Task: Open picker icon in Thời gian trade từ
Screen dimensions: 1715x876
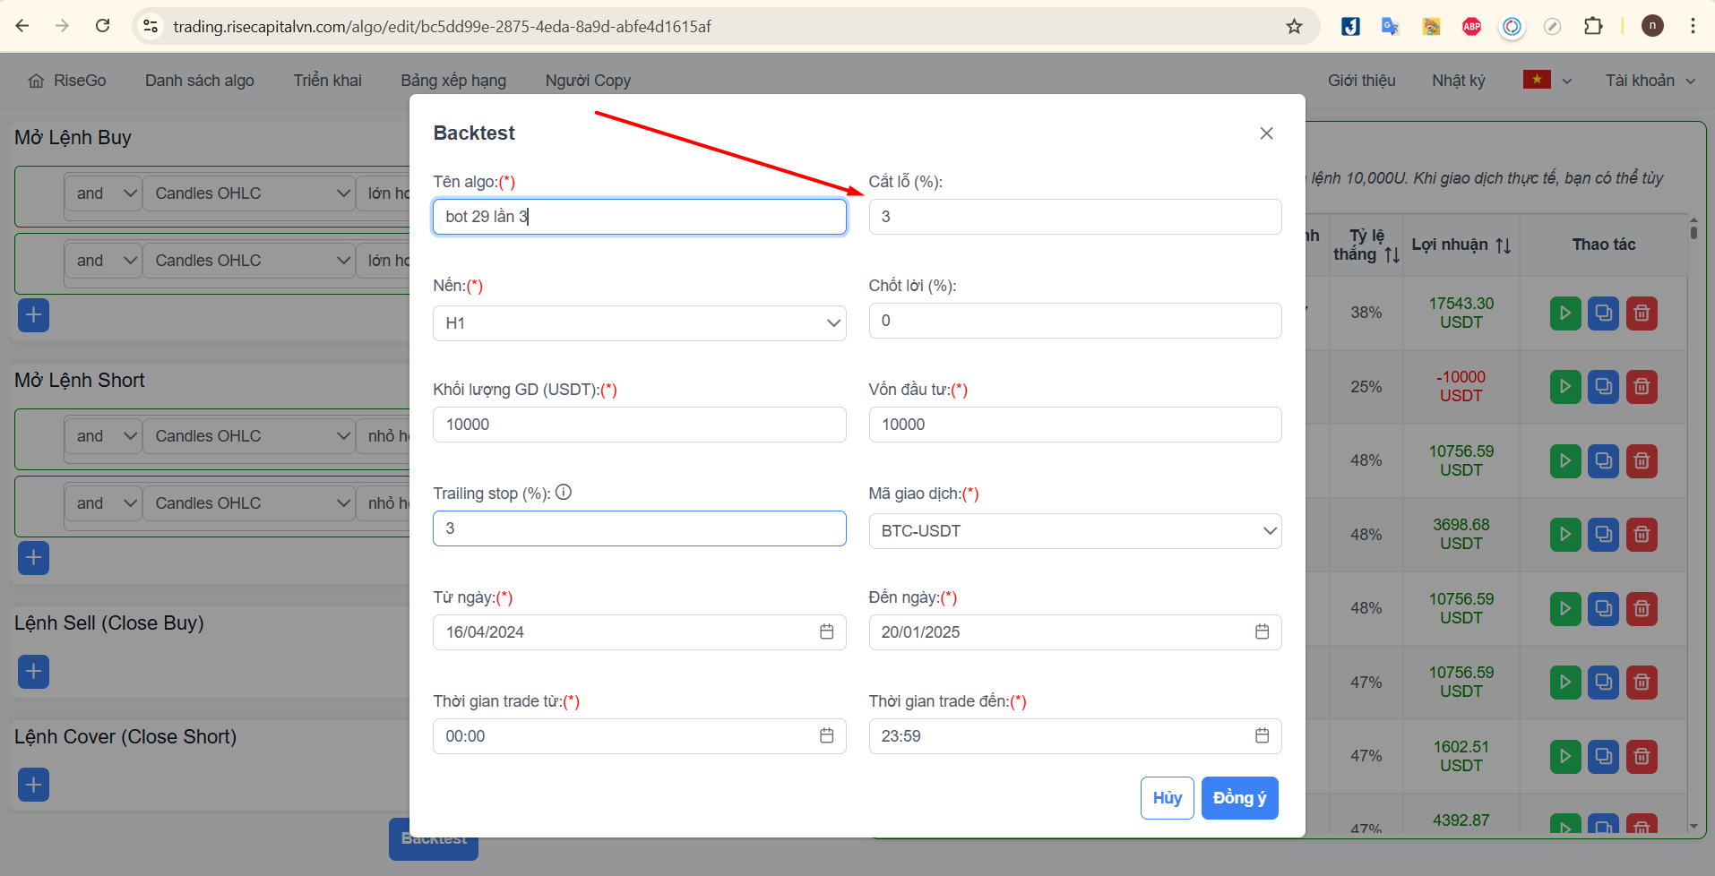Action: (x=826, y=736)
